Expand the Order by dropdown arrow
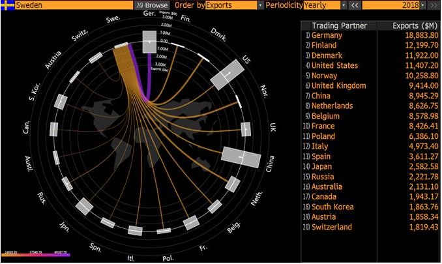Viewport: 442px width, 264px height. 260,5
